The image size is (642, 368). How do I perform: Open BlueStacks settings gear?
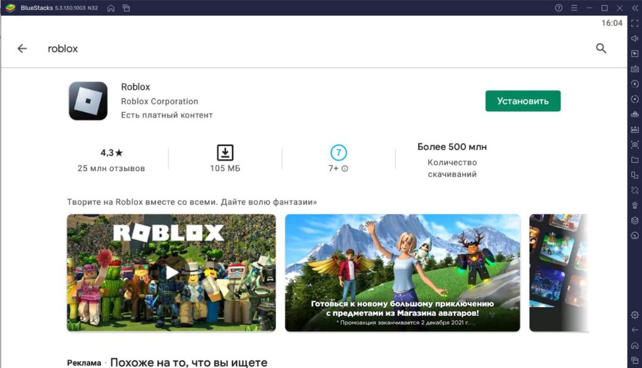[x=634, y=315]
